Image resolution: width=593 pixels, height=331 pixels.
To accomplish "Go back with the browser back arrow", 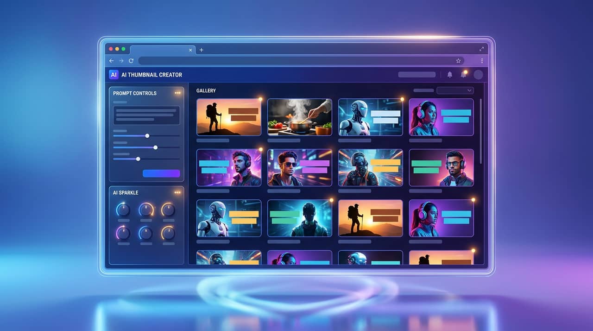I will (111, 61).
